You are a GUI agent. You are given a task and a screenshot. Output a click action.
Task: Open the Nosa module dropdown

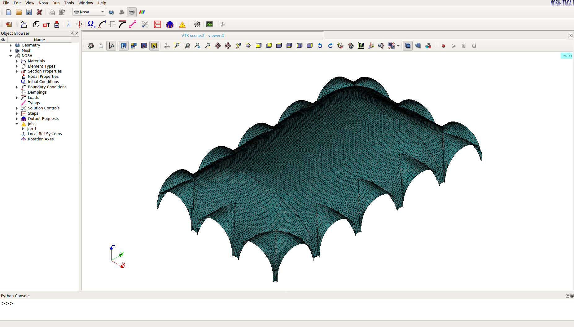[x=89, y=12]
